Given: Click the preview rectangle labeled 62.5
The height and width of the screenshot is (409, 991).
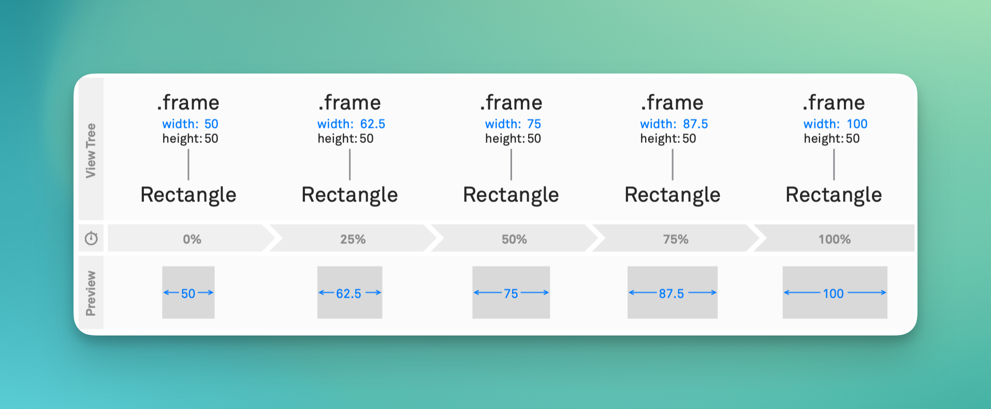Looking at the screenshot, I should click(x=350, y=293).
